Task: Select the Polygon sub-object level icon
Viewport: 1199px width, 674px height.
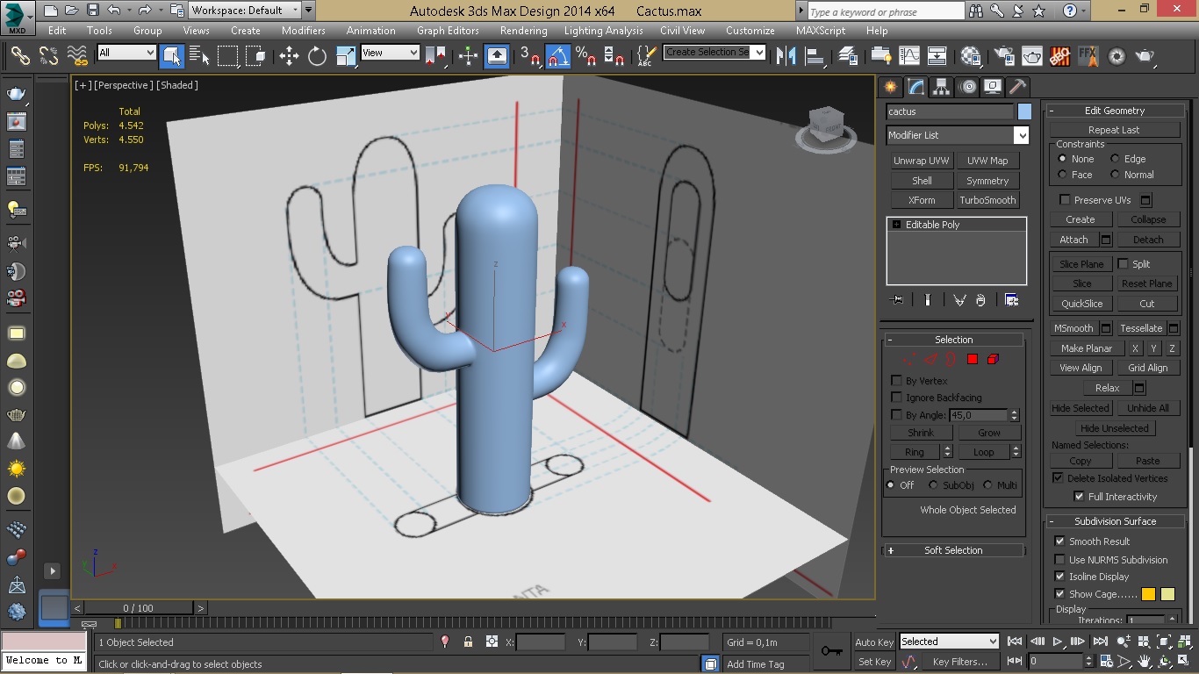Action: click(x=973, y=359)
